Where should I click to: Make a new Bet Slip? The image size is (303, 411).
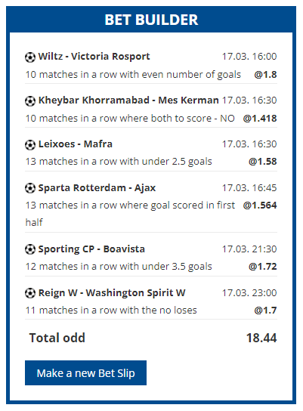(x=85, y=372)
